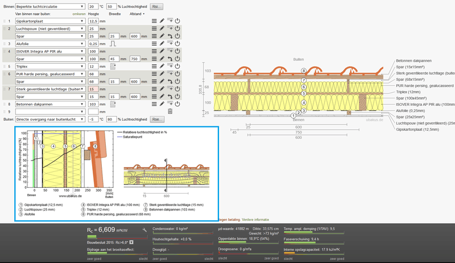Click the foil profile icon beside Alufolie thickness
455x263 pixels.
point(113,44)
